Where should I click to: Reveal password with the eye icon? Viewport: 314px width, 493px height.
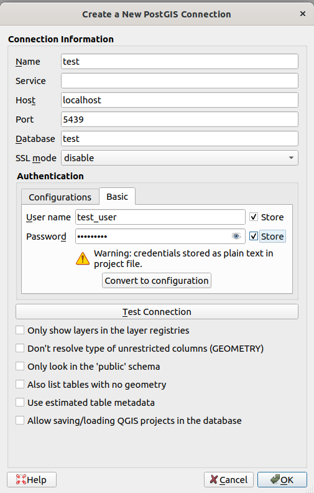(236, 236)
